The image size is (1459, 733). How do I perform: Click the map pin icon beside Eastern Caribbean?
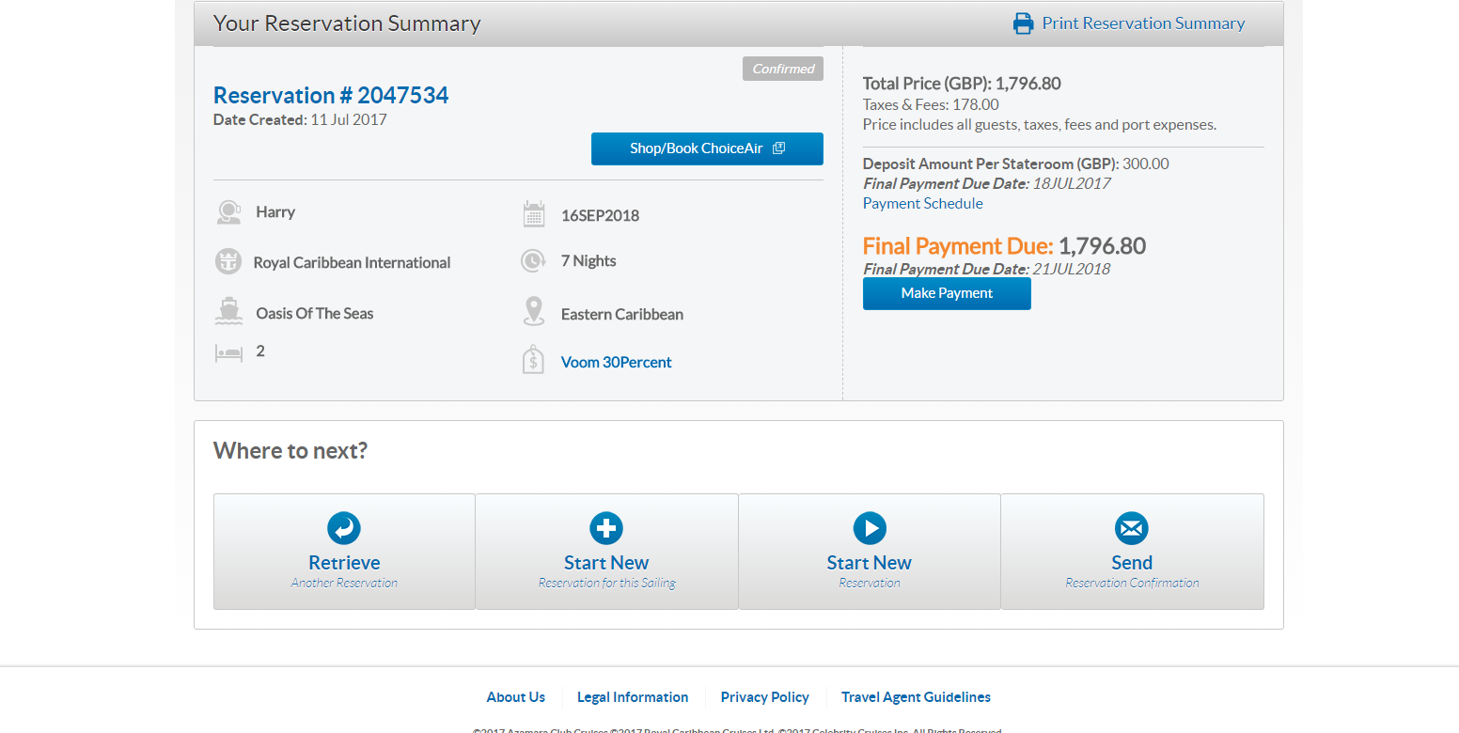tap(534, 312)
